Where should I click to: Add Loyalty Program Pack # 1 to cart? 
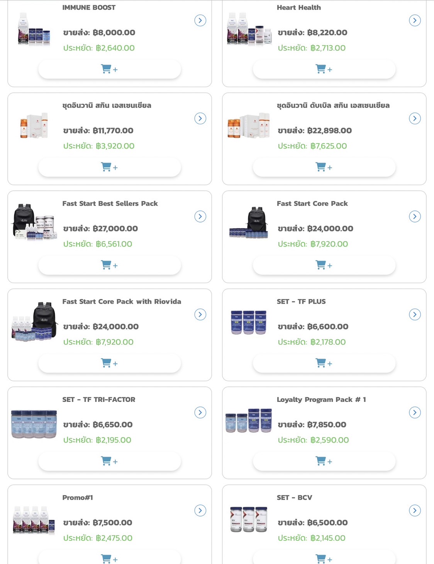tap(324, 461)
